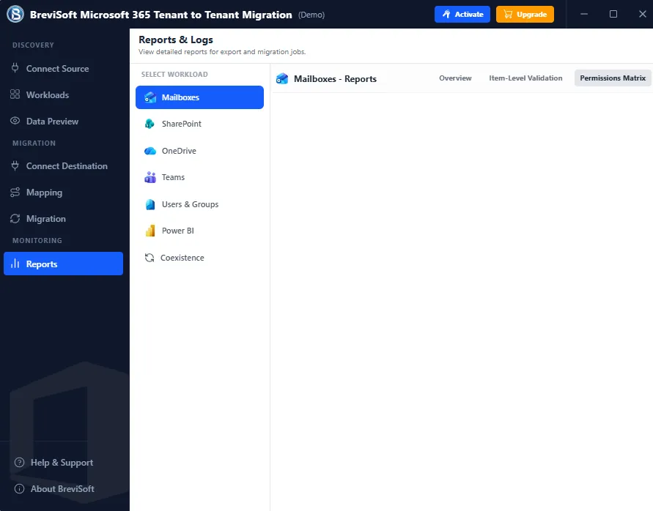Click the About BreviSoft info icon
The width and height of the screenshot is (653, 511).
[x=19, y=488]
